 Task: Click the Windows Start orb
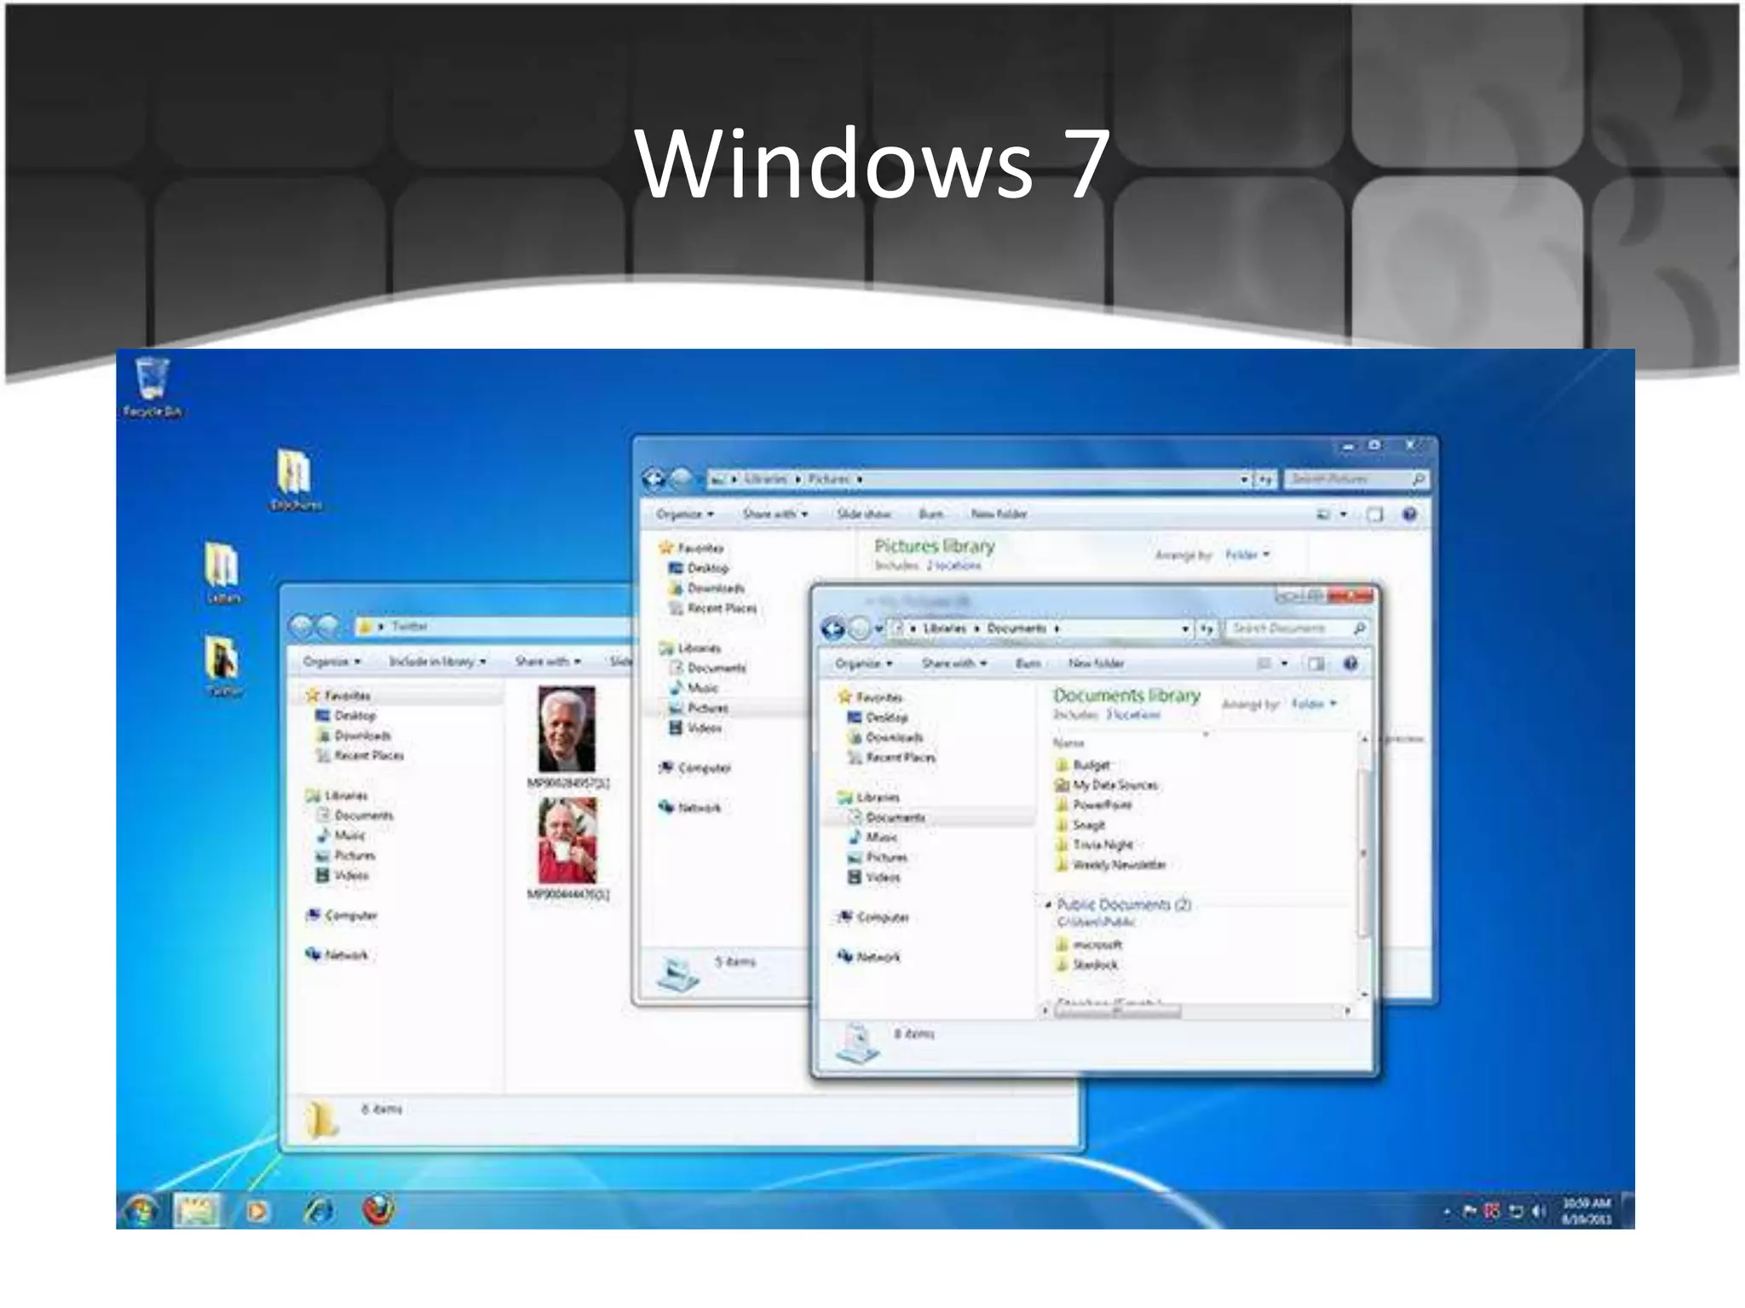click(x=141, y=1210)
